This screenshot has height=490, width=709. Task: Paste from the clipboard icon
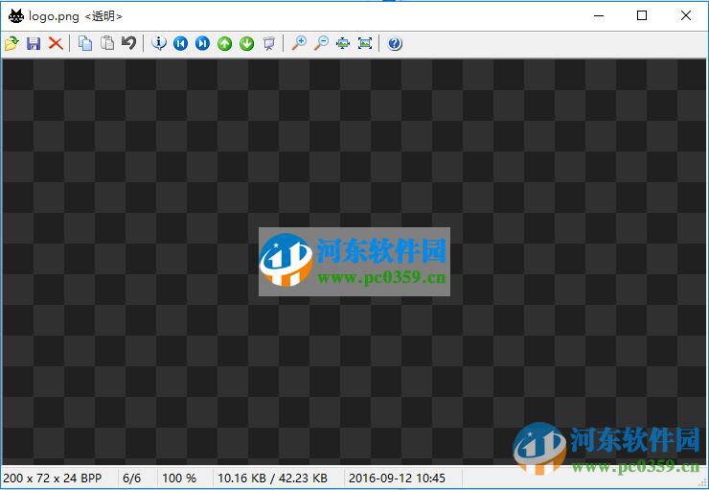107,43
